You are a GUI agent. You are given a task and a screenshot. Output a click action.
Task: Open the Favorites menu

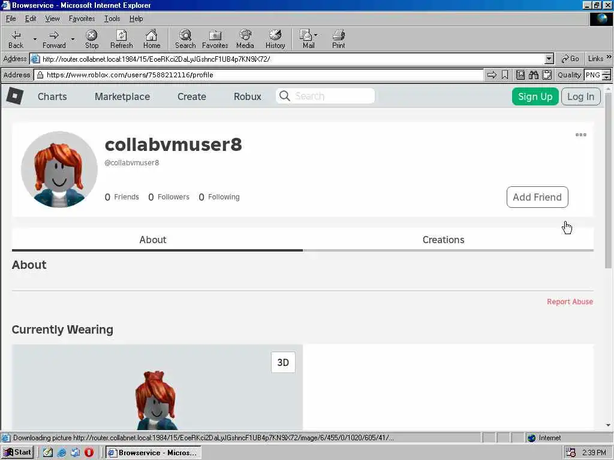(82, 19)
